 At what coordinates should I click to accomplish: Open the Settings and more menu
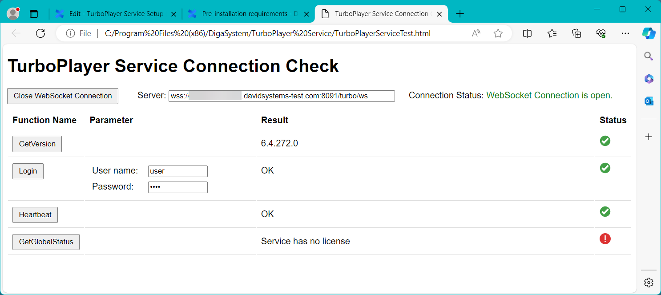(625, 33)
